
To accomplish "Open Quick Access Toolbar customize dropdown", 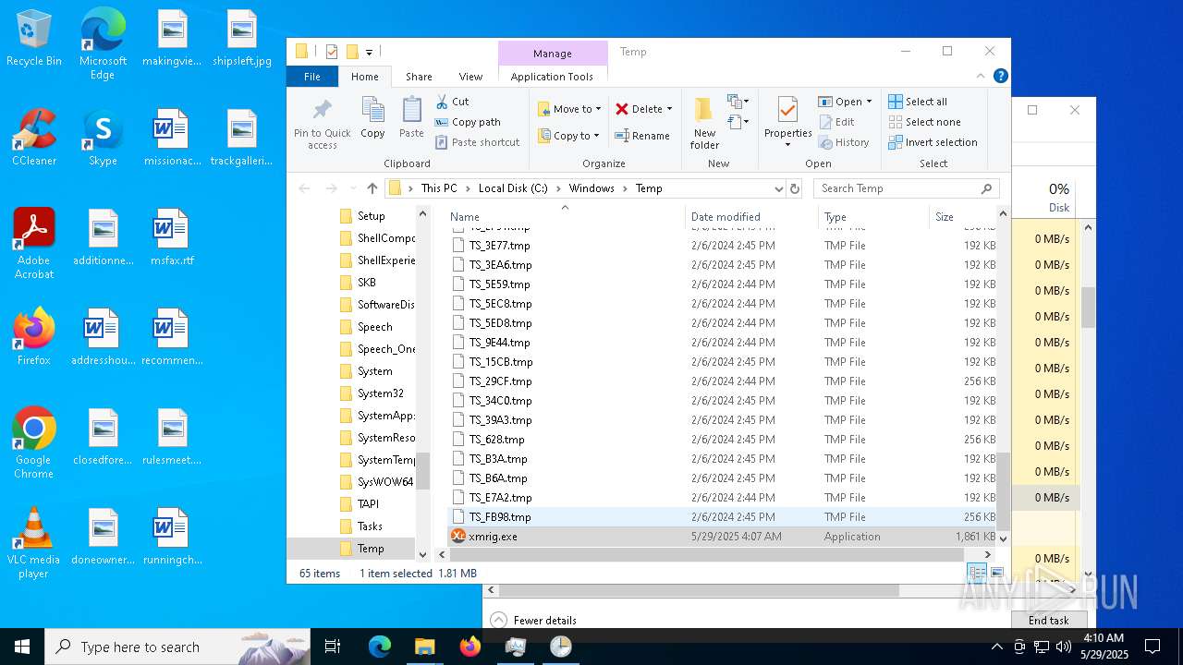I will [x=369, y=52].
